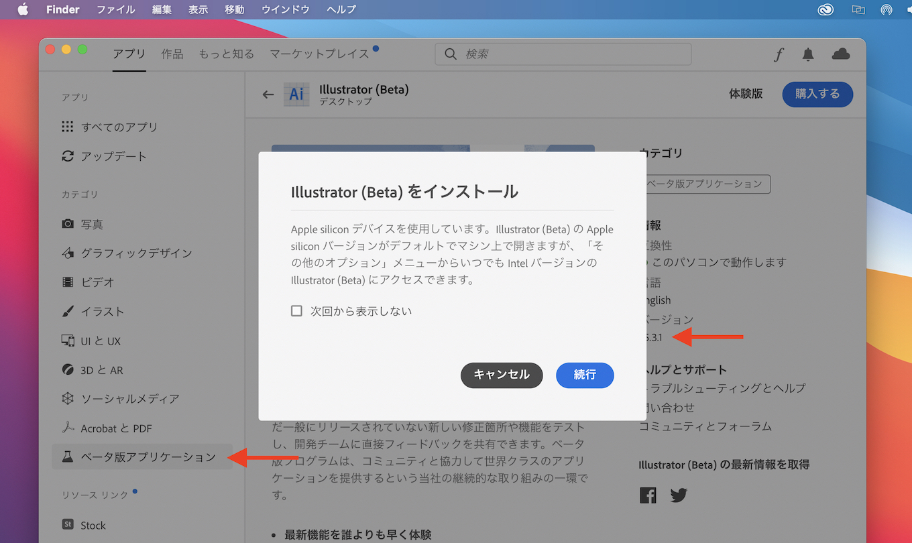
Task: Click the Apple menu logo
Action: tap(23, 9)
